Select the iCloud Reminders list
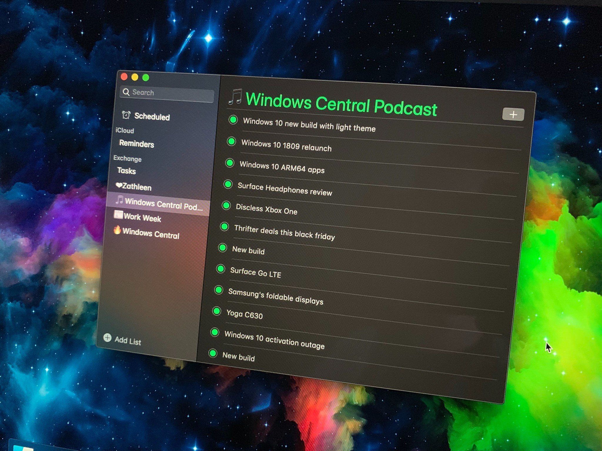Screen dimensions: 602x451 click(x=137, y=144)
